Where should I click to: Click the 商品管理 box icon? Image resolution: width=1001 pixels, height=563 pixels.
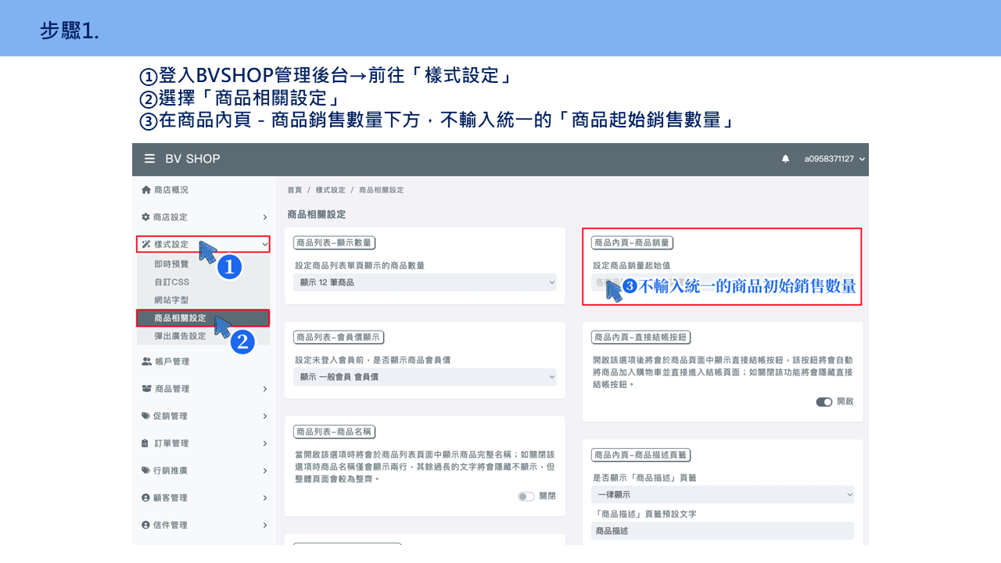pos(146,389)
